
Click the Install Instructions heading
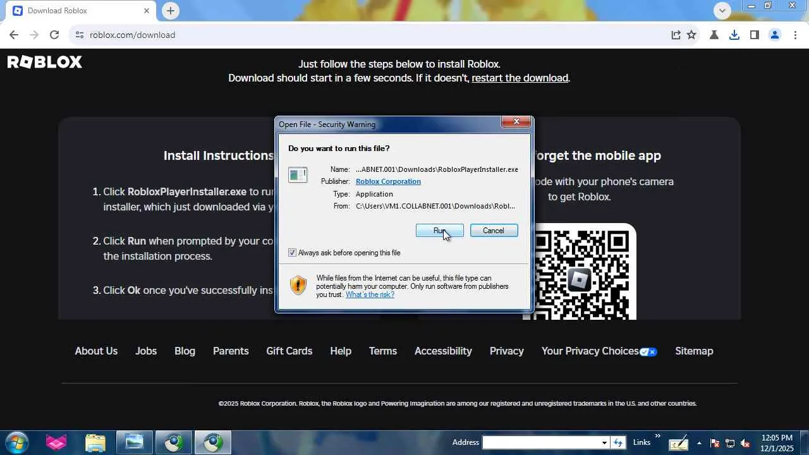point(219,155)
